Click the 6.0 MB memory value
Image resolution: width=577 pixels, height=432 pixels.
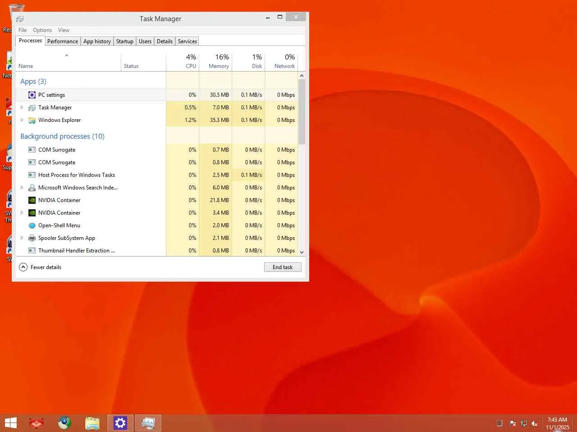pos(221,188)
